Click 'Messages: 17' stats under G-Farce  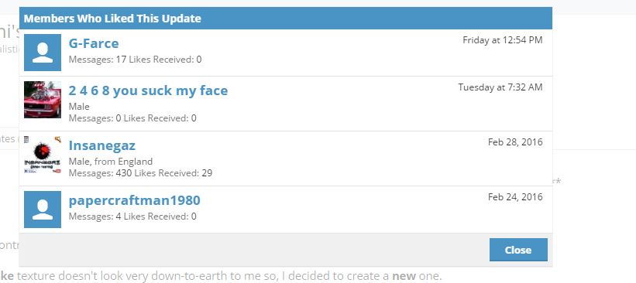pyautogui.click(x=98, y=60)
